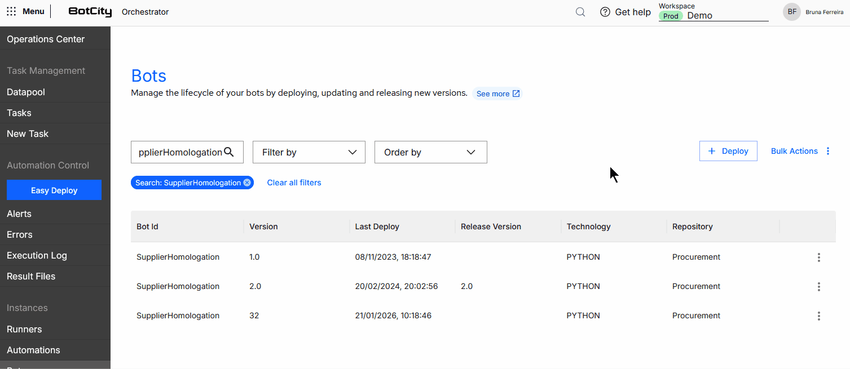
Task: Click the Deploy button
Action: 728,151
